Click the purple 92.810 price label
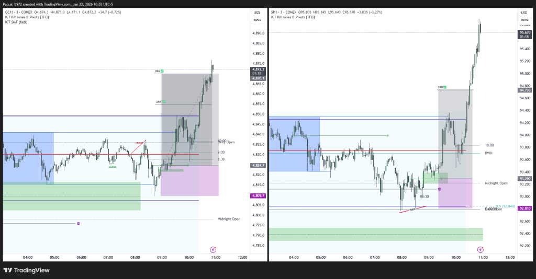The width and height of the screenshot is (536, 279). tap(524, 208)
